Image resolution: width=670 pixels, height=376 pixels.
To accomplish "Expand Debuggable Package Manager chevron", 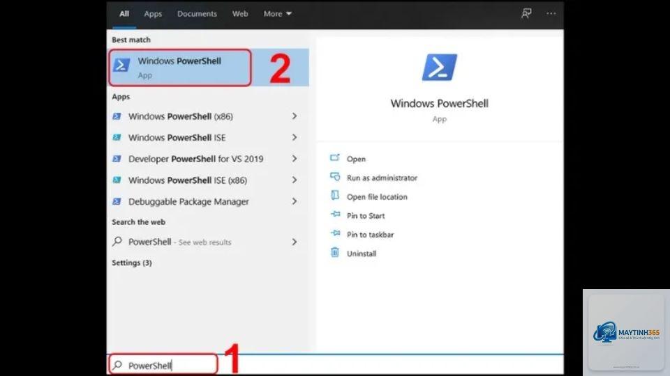I will pyautogui.click(x=294, y=201).
